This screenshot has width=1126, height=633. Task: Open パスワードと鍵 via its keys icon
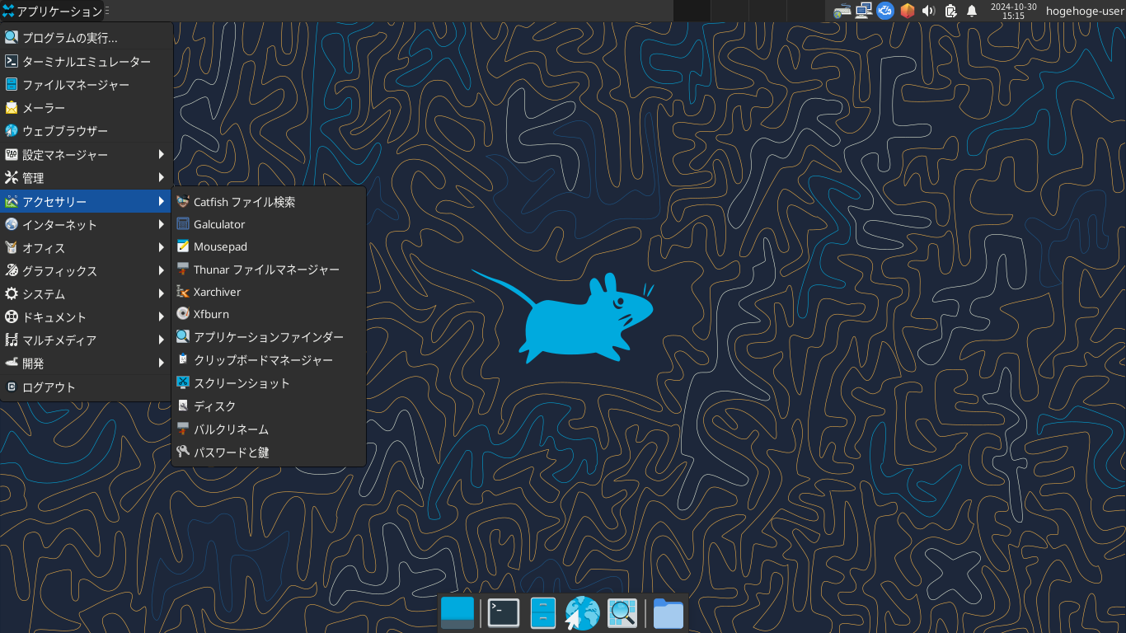tap(183, 452)
